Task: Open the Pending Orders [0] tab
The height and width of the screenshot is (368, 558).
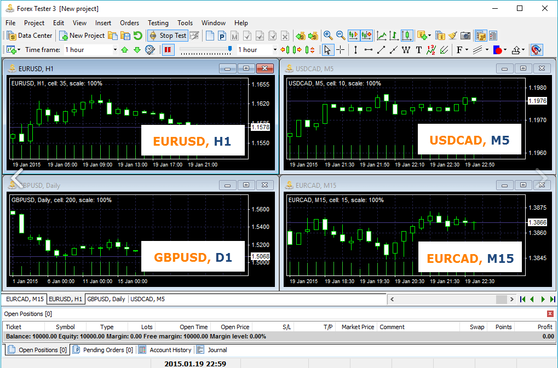Action: [x=103, y=350]
